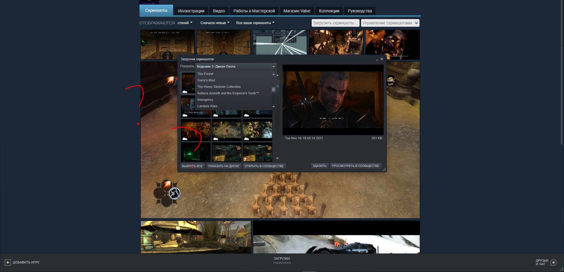Click the cloud icon on tavern thumbnail
The image size is (564, 272).
185,139
